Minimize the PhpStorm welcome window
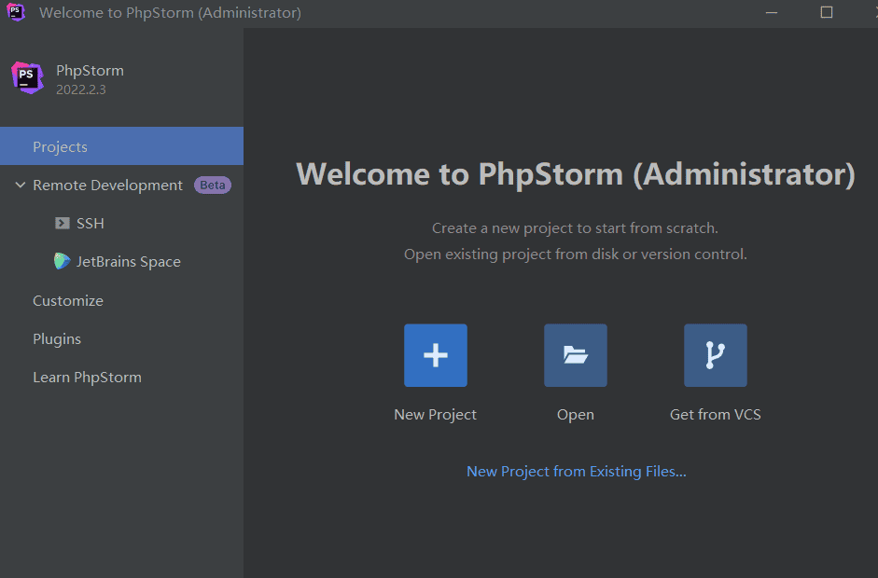This screenshot has height=578, width=878. click(772, 13)
